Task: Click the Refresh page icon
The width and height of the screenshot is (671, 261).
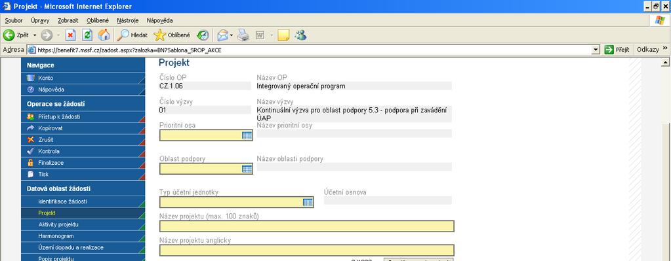Action: pyautogui.click(x=87, y=35)
